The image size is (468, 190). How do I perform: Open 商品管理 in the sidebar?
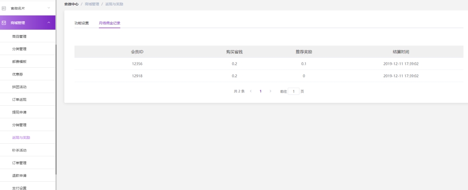[19, 36]
